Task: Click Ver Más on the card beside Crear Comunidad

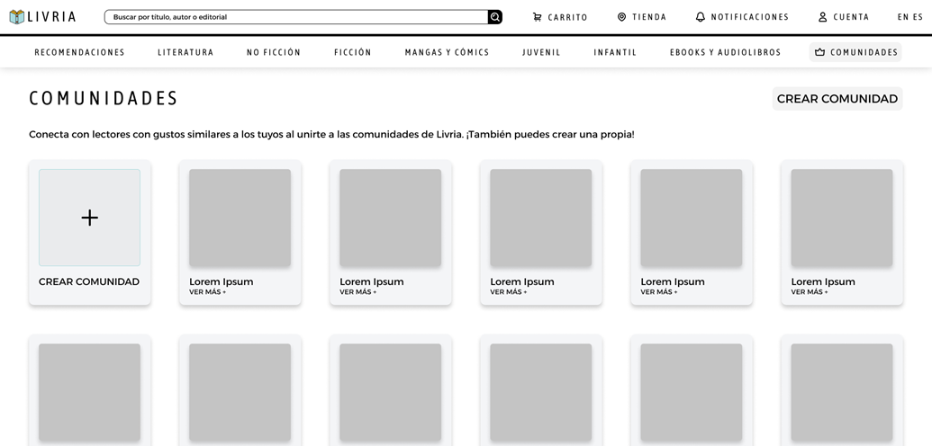Action: coord(207,292)
